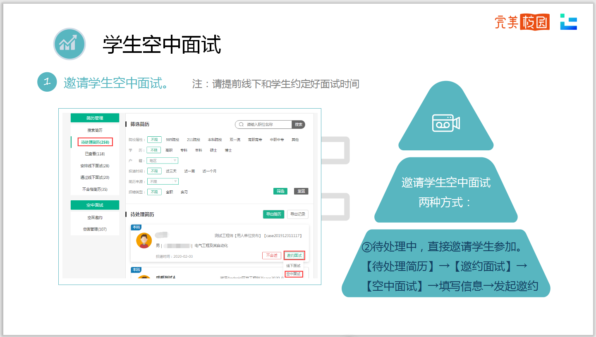Click the 本科 badge on the first resume card
The height and width of the screenshot is (337, 596).
coord(136,227)
